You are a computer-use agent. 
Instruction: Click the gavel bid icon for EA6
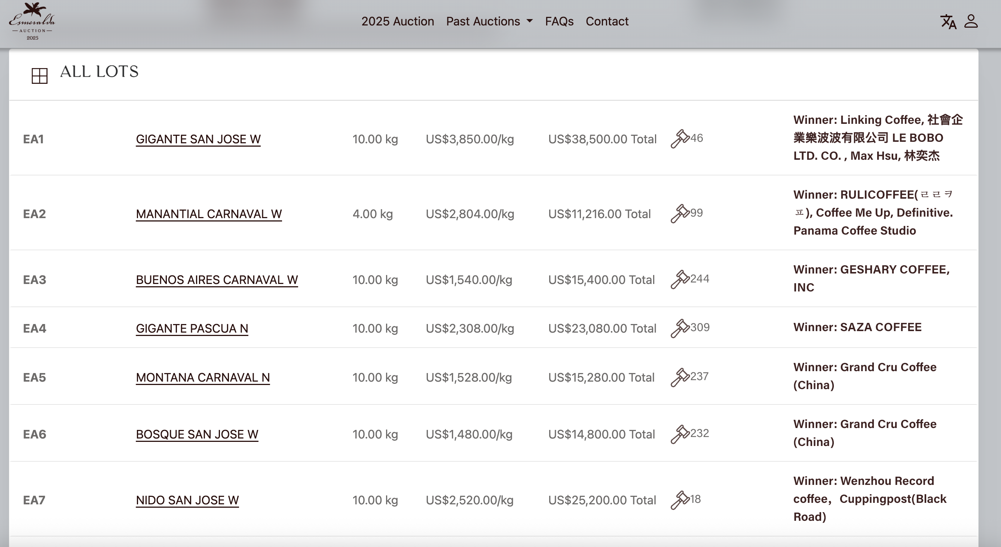[x=680, y=434]
